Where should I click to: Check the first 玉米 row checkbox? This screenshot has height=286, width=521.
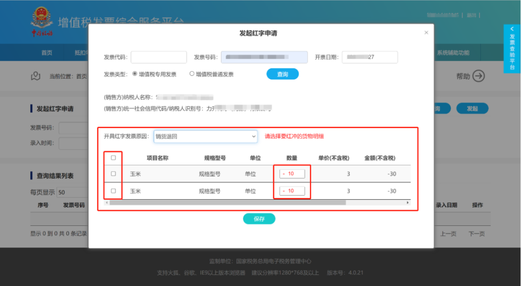[x=113, y=174]
